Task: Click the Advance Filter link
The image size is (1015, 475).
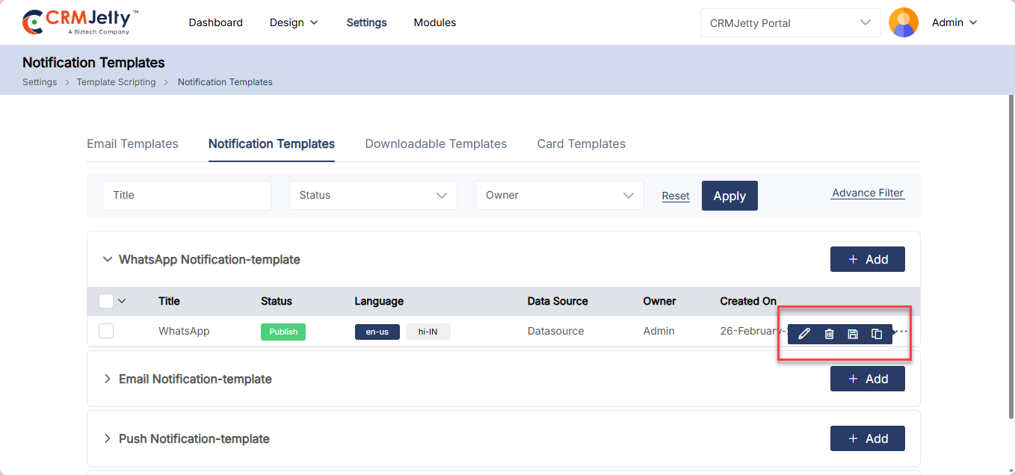Action: coord(867,193)
